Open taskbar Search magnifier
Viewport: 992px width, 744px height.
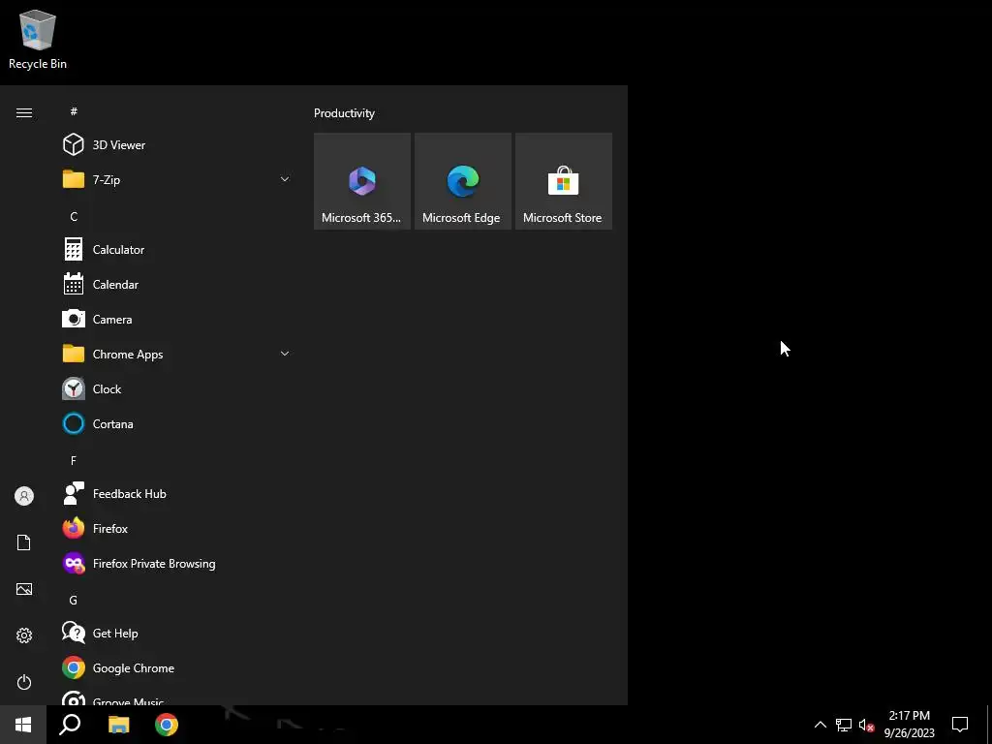pyautogui.click(x=70, y=725)
